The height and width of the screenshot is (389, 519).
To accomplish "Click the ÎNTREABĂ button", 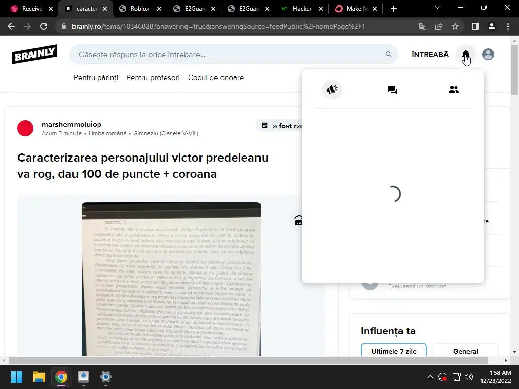I will pyautogui.click(x=430, y=55).
